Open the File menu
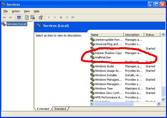 5,11
